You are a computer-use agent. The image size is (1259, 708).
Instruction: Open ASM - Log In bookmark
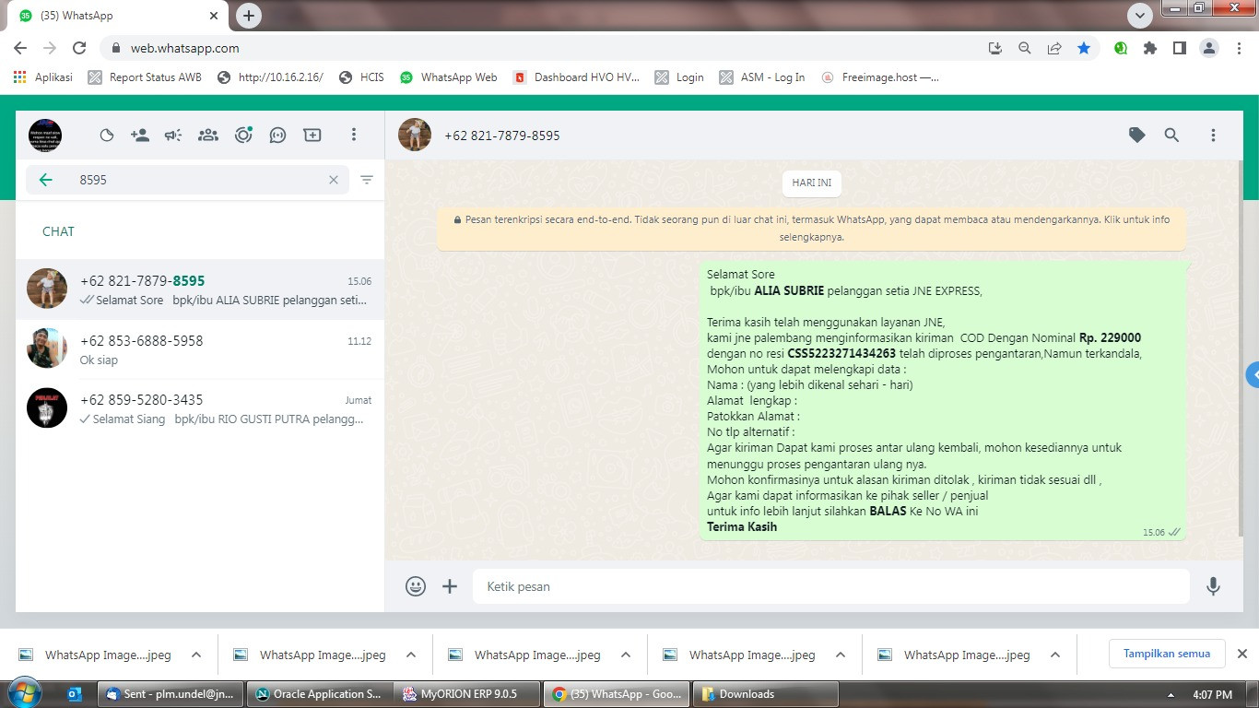click(x=762, y=77)
